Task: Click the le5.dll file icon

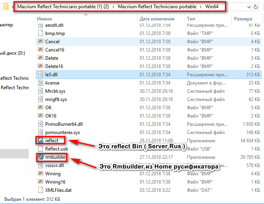Action: click(40, 74)
